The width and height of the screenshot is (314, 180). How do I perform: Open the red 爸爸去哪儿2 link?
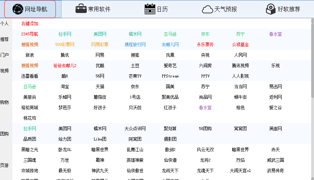click(65, 65)
